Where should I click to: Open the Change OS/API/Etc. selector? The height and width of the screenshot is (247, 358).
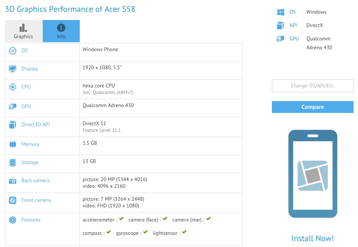[x=313, y=86]
